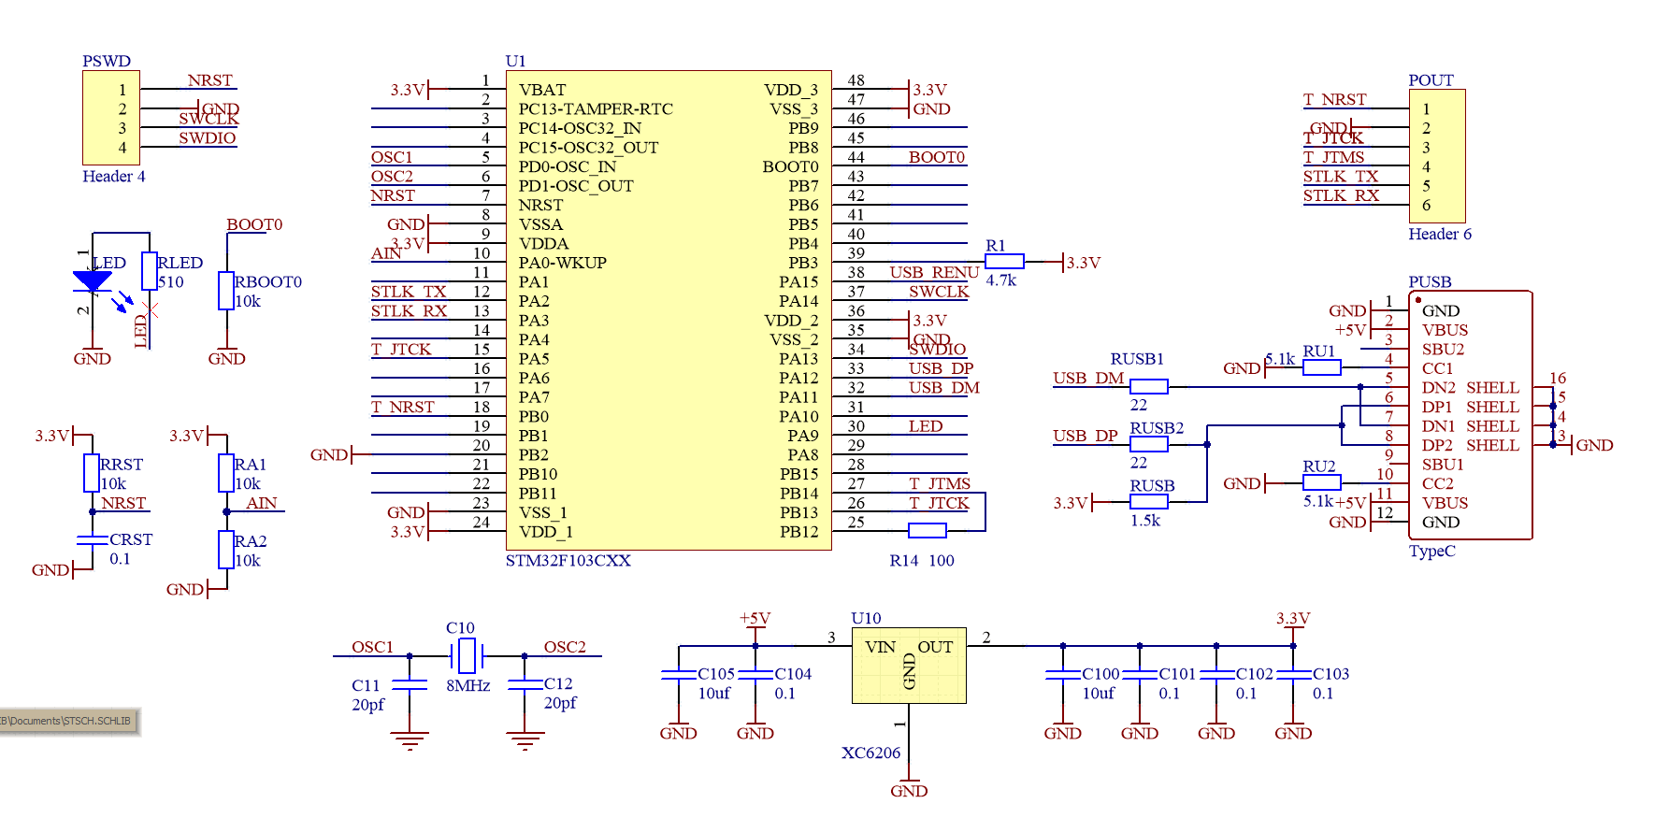The image size is (1654, 832).
Task: Click the 'Header 4' label
Action: click(x=114, y=177)
